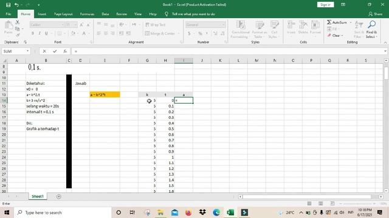Click the Ribbon Display Options icon
The height and width of the screenshot is (218, 389).
[343, 5]
